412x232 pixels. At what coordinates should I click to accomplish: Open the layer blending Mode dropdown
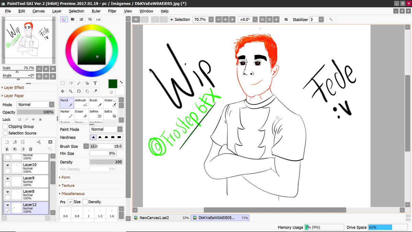(35, 104)
